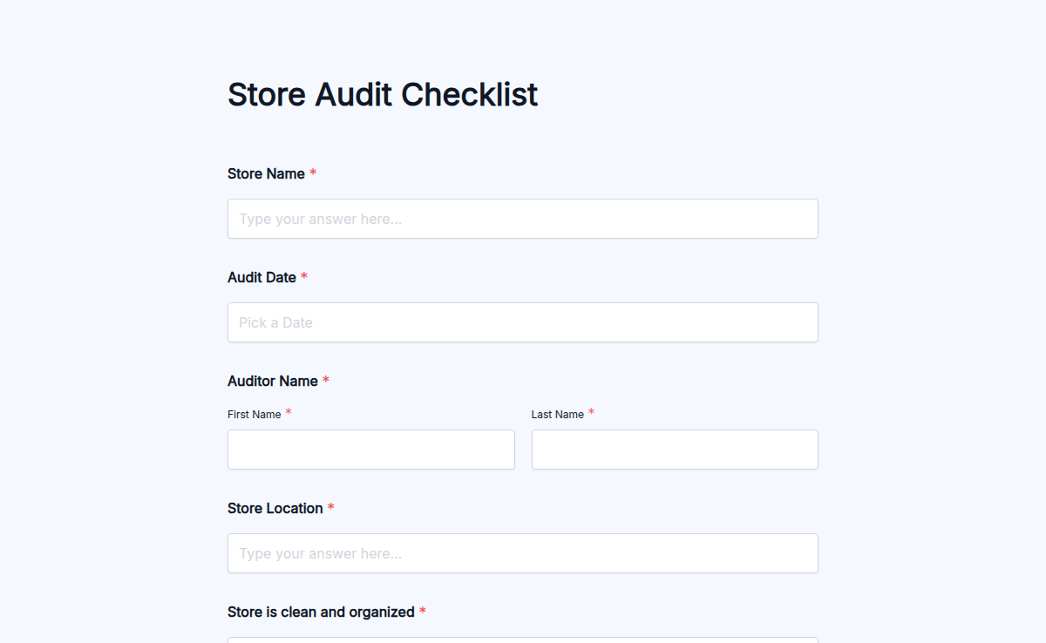Click the answer box for Store Location question
The height and width of the screenshot is (643, 1046).
tap(522, 553)
